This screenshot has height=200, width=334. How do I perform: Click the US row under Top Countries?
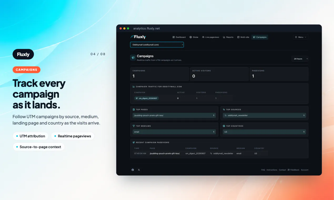point(264,132)
